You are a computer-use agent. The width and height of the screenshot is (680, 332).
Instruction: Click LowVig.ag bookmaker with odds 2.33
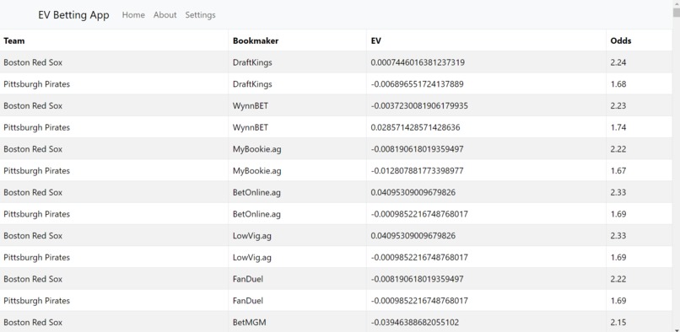(x=252, y=236)
